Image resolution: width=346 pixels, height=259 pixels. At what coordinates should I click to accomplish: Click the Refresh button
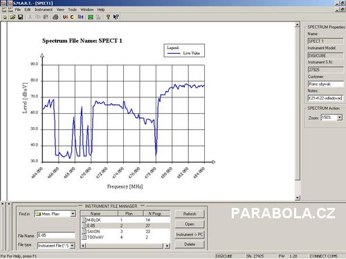(190, 214)
